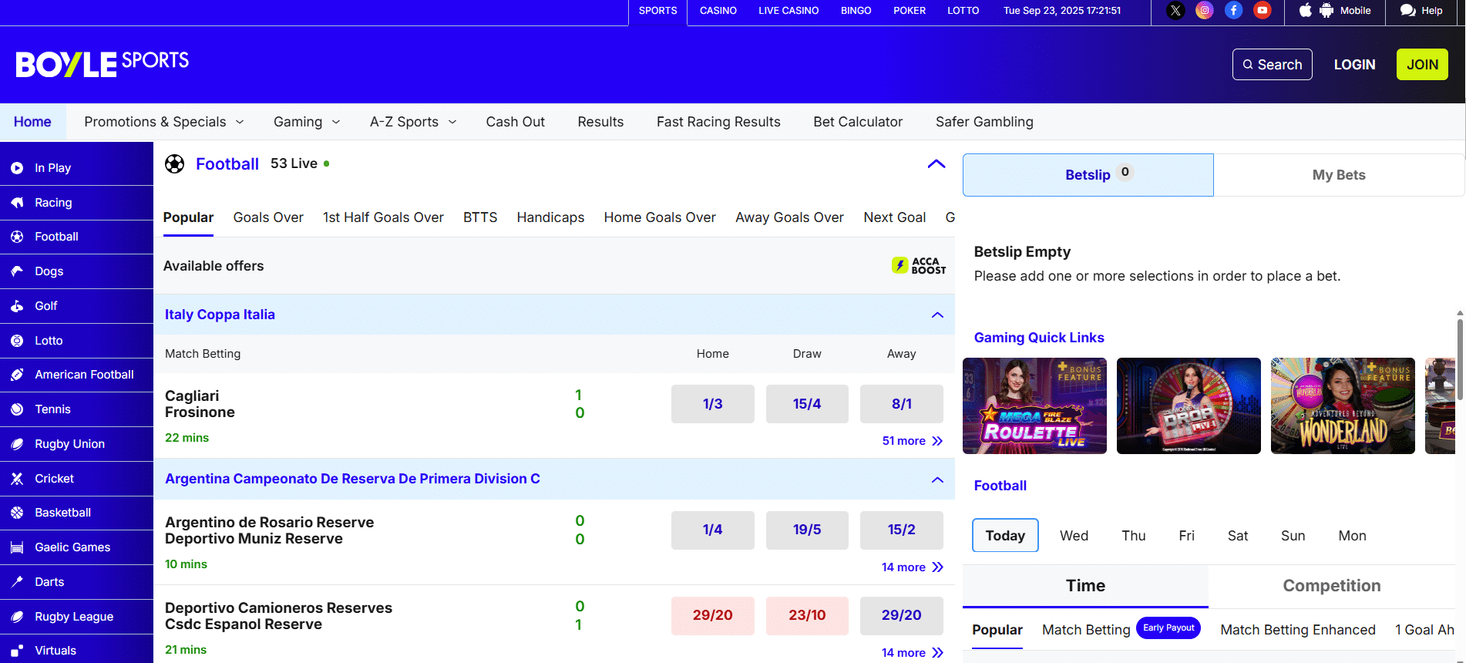Select Deportivo Camioneros home odds 29/20
The image size is (1466, 663).
point(712,615)
